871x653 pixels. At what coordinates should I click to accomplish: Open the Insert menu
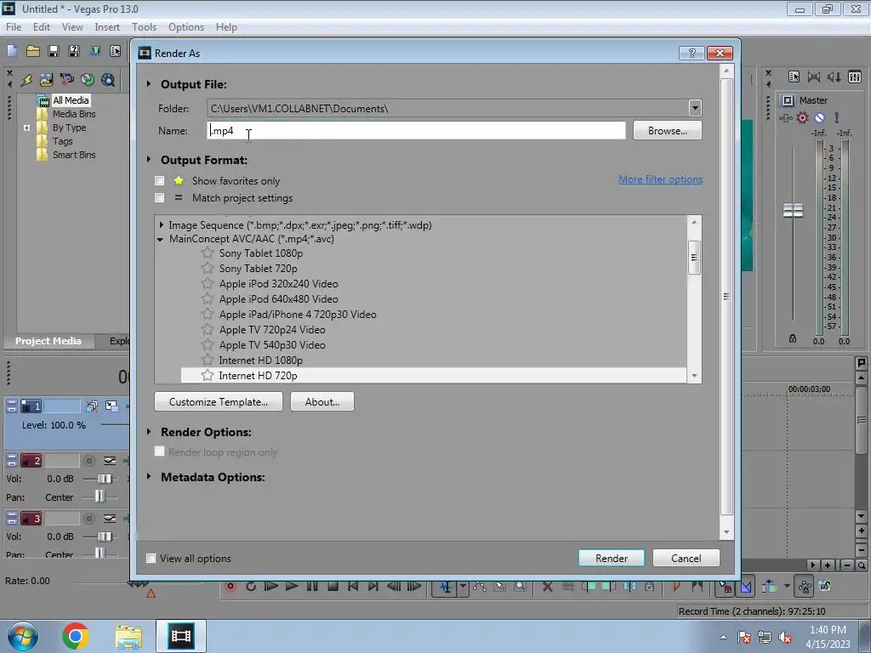pyautogui.click(x=106, y=27)
